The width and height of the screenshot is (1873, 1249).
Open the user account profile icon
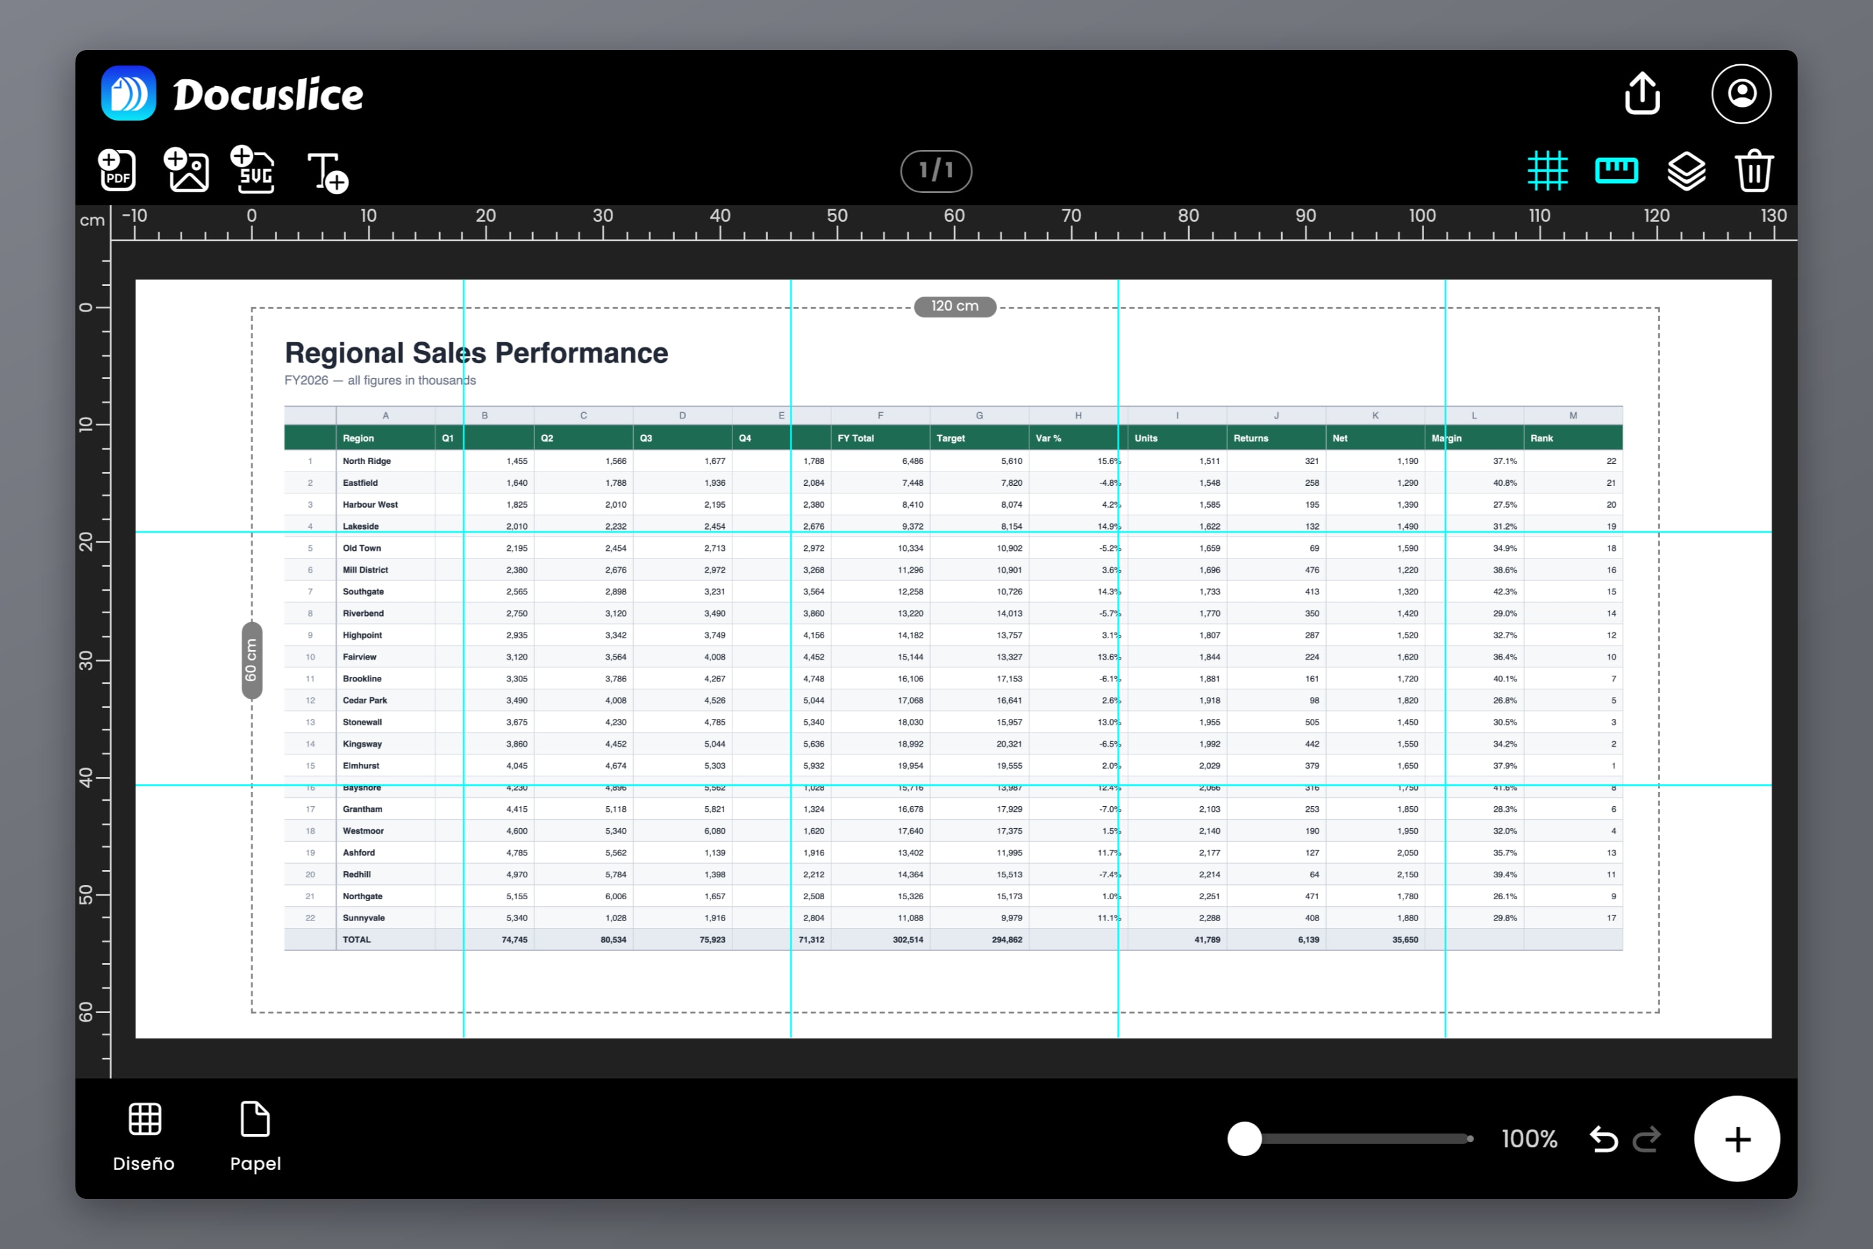1742,94
